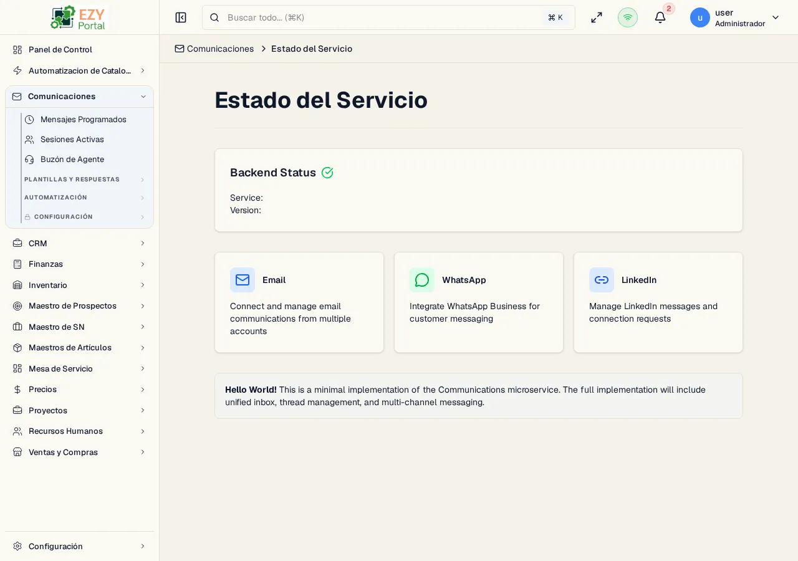
Task: Collapse the Comunicaciones section chevron
Action: point(143,97)
